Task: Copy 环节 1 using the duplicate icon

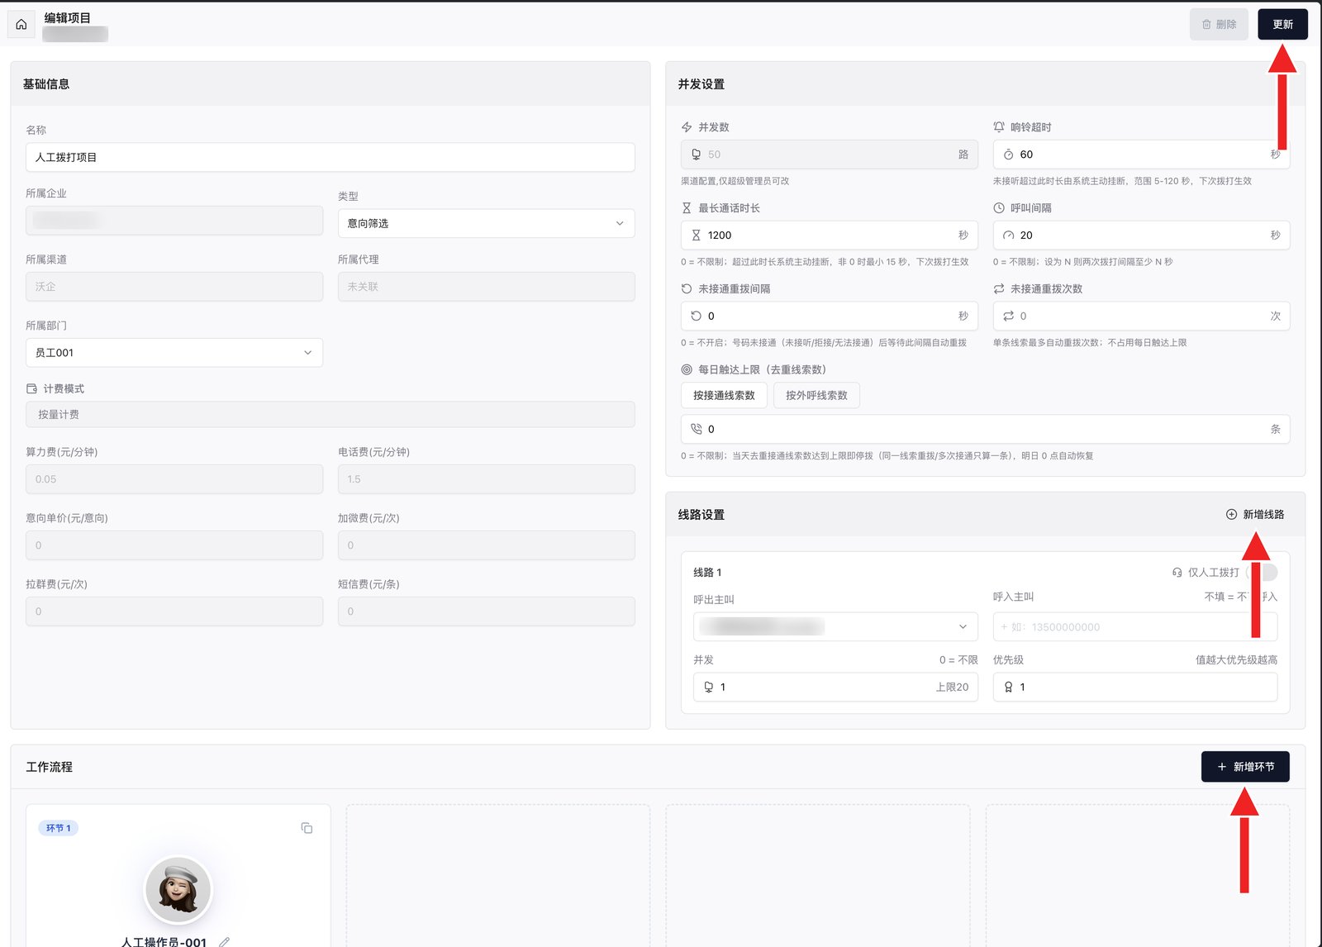Action: click(x=307, y=828)
